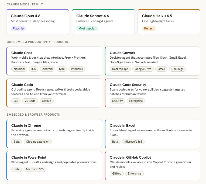This screenshot has width=206, height=184.
Task: Select the Chrome extension tag
Action: [38, 142]
